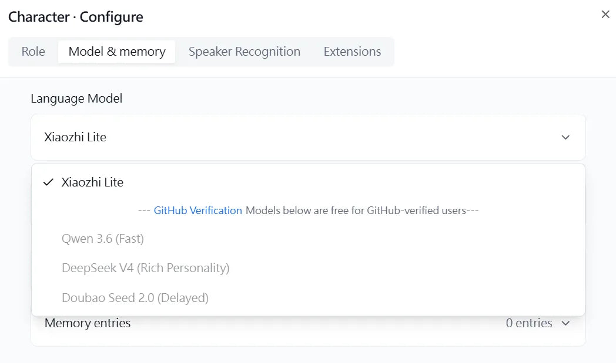616x363 pixels.
Task: Switch to the Role tab
Action: coord(34,52)
